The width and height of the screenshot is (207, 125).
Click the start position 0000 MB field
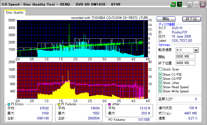[186, 57]
